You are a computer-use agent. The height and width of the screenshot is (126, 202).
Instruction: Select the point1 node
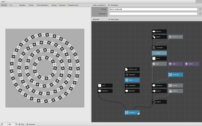click(x=159, y=53)
